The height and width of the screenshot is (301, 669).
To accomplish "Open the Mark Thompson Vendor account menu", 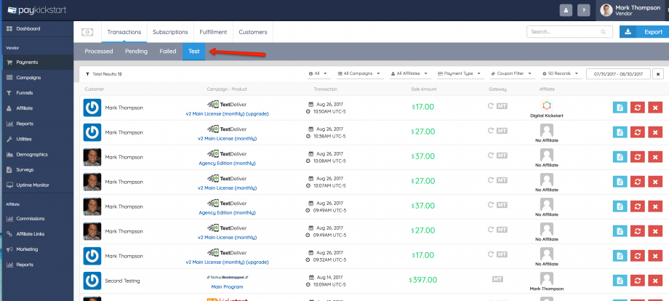I will click(x=631, y=10).
